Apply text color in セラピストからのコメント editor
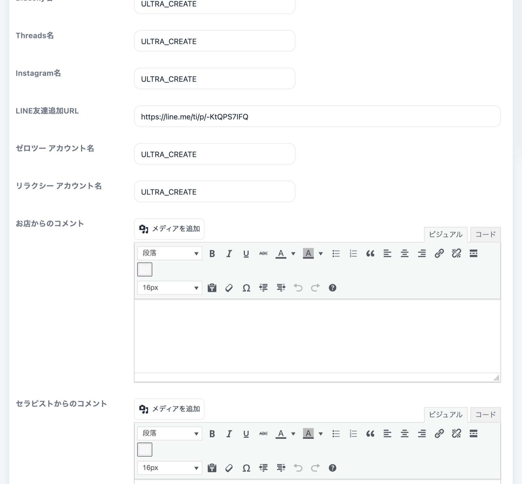Image resolution: width=522 pixels, height=484 pixels. click(281, 433)
